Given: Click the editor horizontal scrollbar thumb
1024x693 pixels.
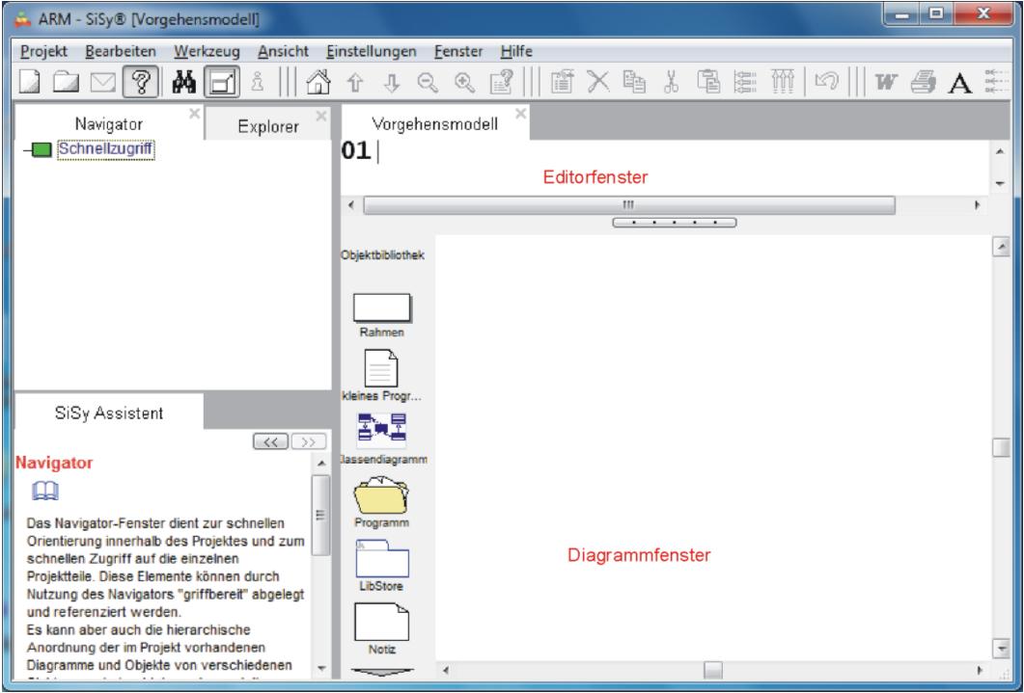Looking at the screenshot, I should [x=627, y=204].
